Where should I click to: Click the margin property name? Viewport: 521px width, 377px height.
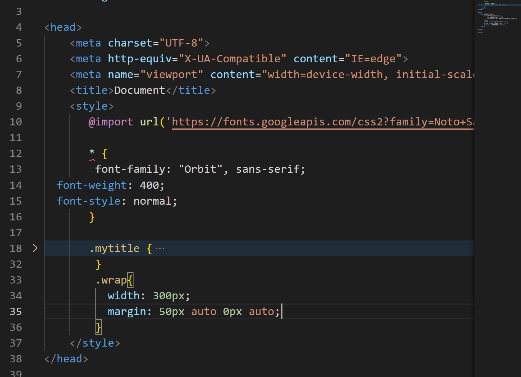pos(127,312)
